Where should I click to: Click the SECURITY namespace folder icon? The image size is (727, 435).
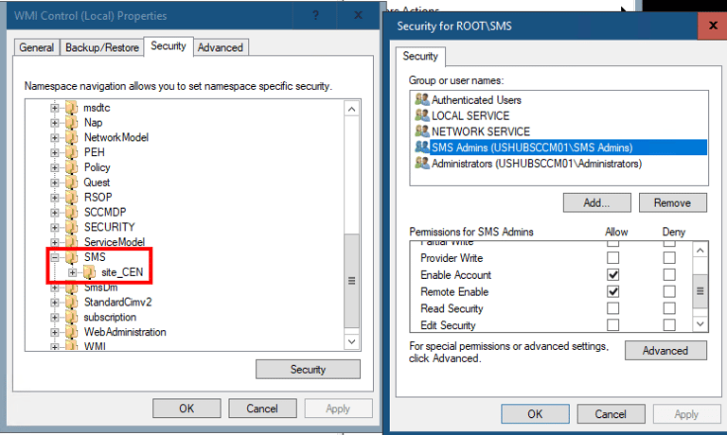72,227
